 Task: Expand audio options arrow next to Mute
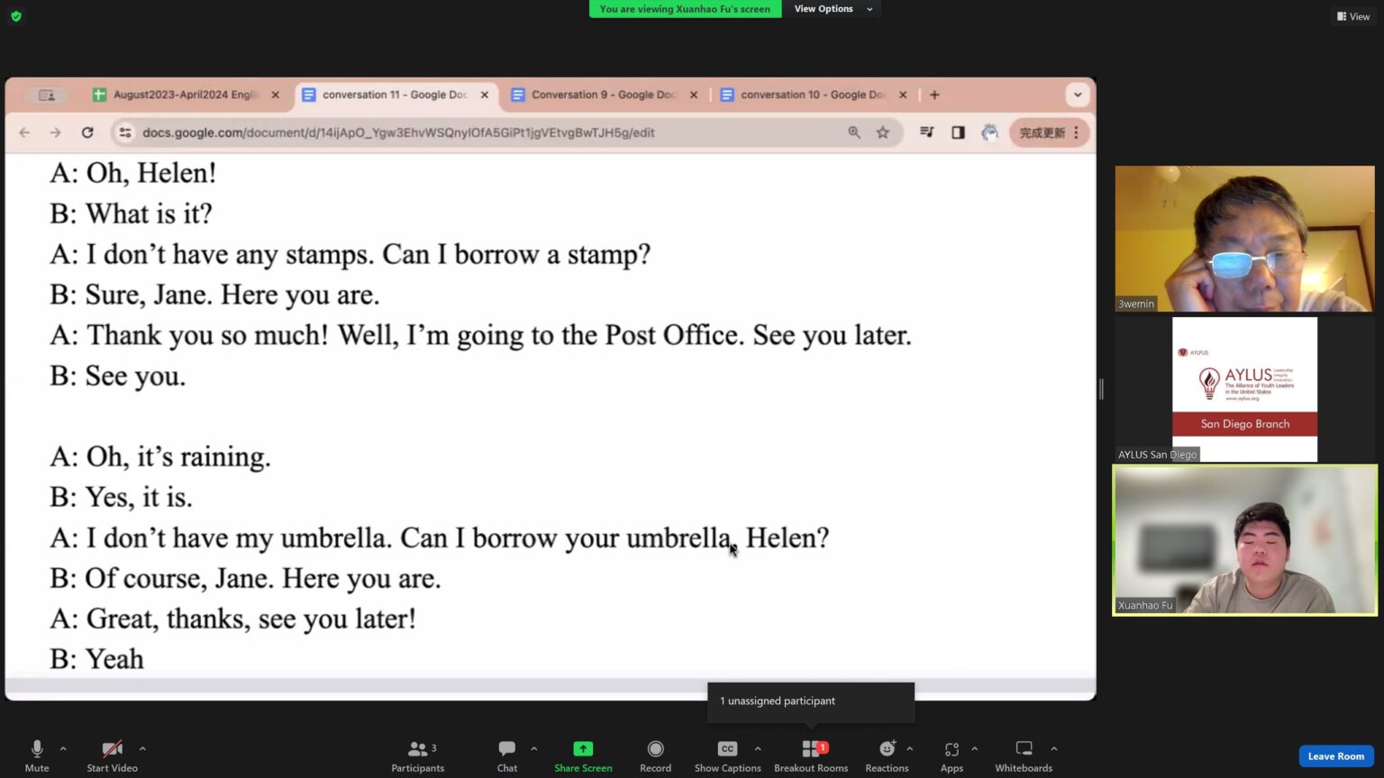coord(63,748)
